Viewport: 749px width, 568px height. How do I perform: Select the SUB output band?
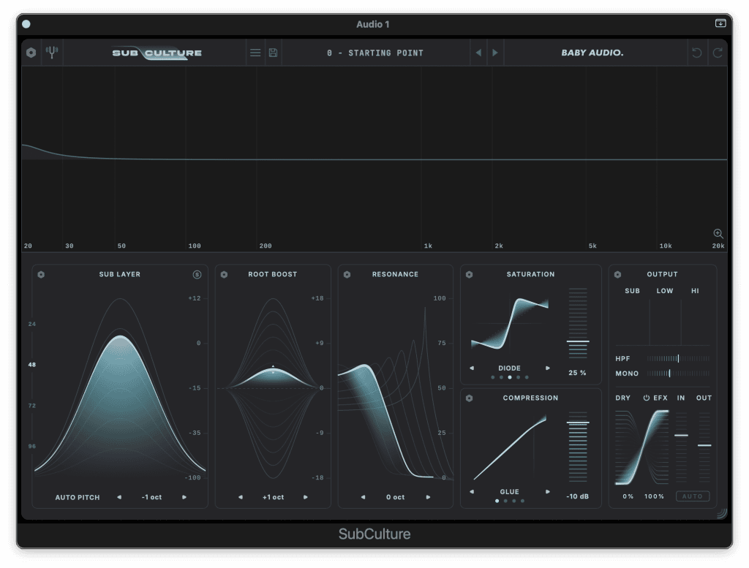[632, 291]
